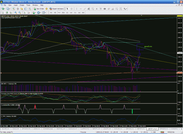
Task: Open the New Chart dropdown
Action: [x=3, y=9]
